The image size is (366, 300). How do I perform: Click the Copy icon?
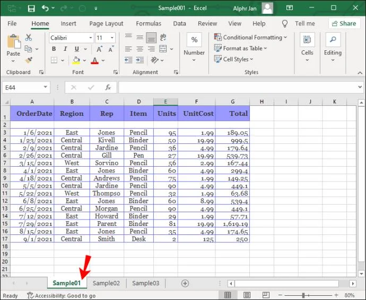[x=28, y=49]
